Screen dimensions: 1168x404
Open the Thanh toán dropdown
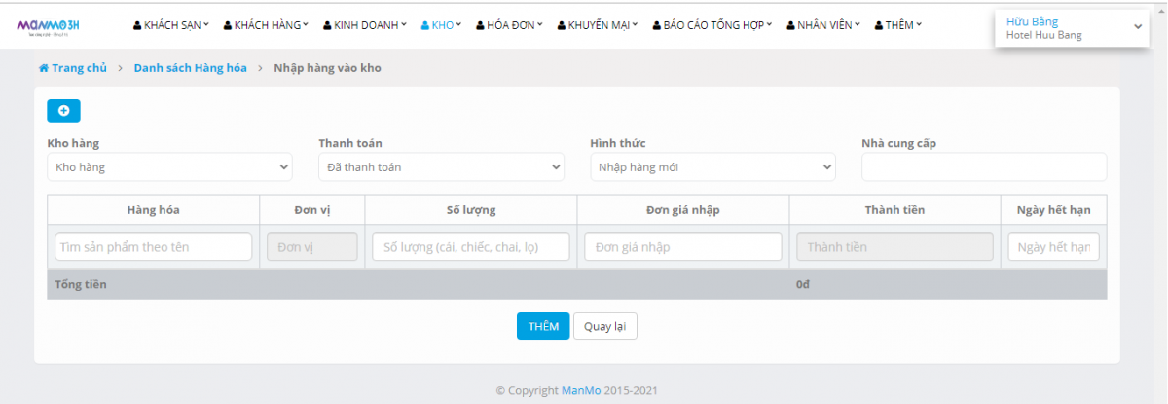(441, 167)
